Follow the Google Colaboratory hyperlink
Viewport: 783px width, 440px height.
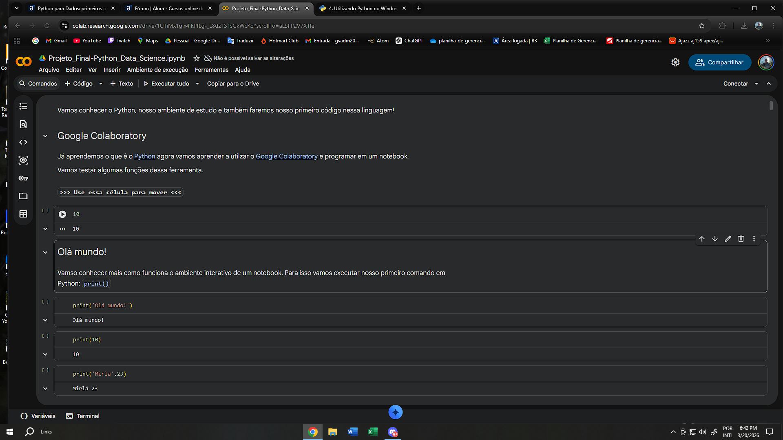click(x=286, y=156)
